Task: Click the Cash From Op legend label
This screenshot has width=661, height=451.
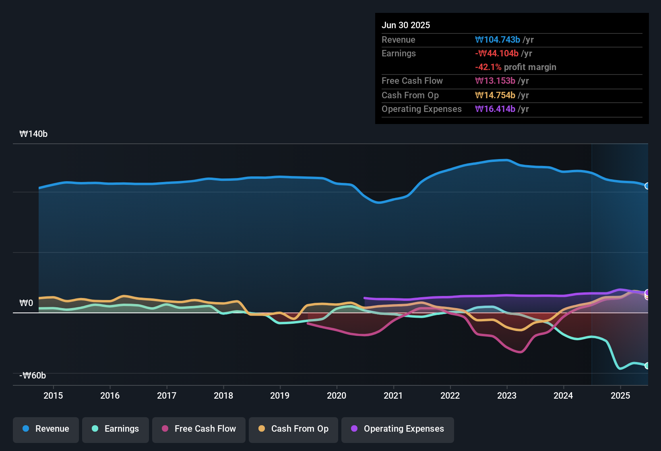Action: 300,429
